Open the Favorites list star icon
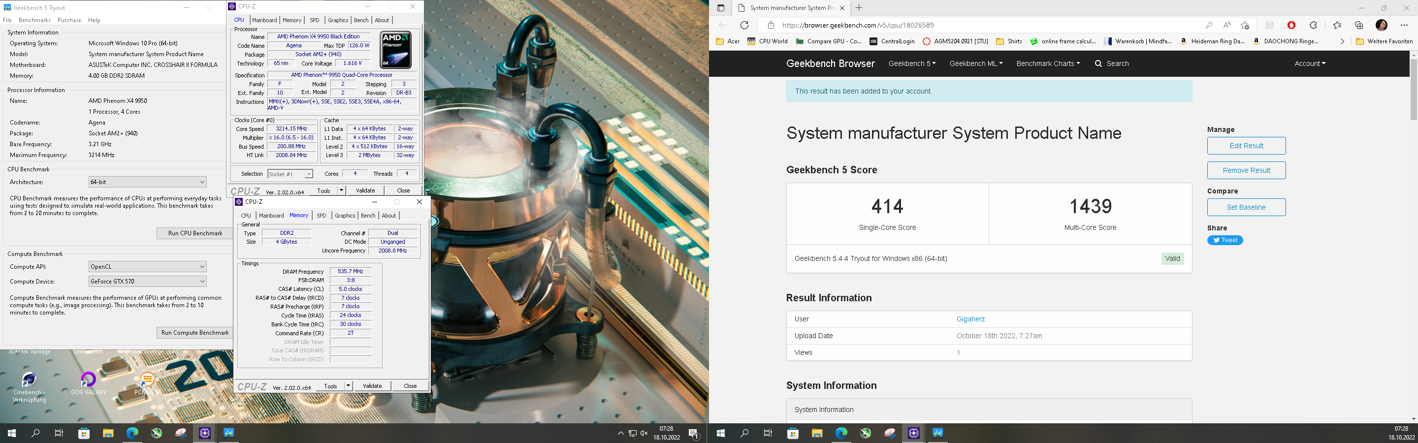This screenshot has height=443, width=1418. click(x=1337, y=25)
